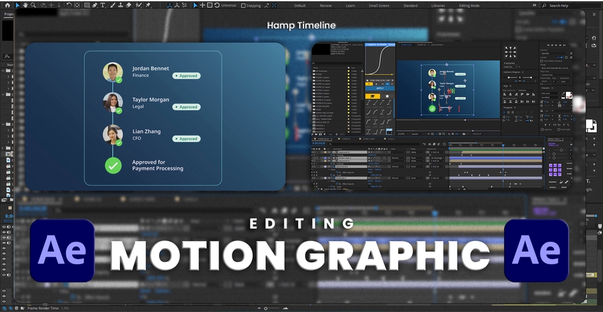Switch to World Axis mode
Viewport: 603px width, 312px height.
coord(177,6)
